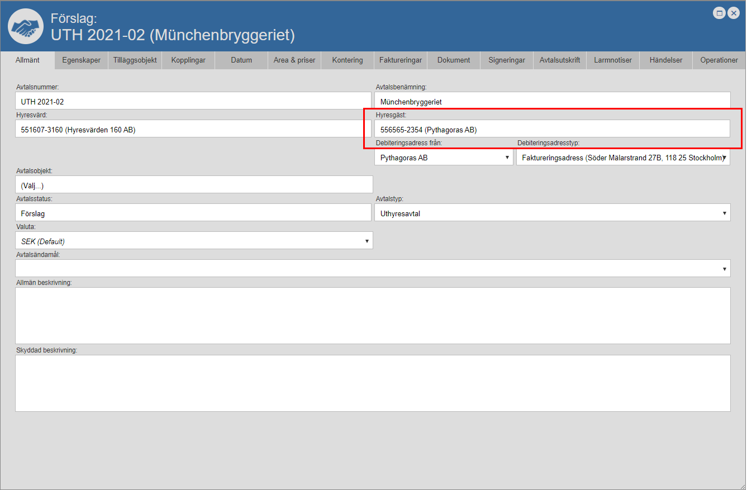This screenshot has height=490, width=747.
Task: Close the Förslag dialog
Action: 734,13
